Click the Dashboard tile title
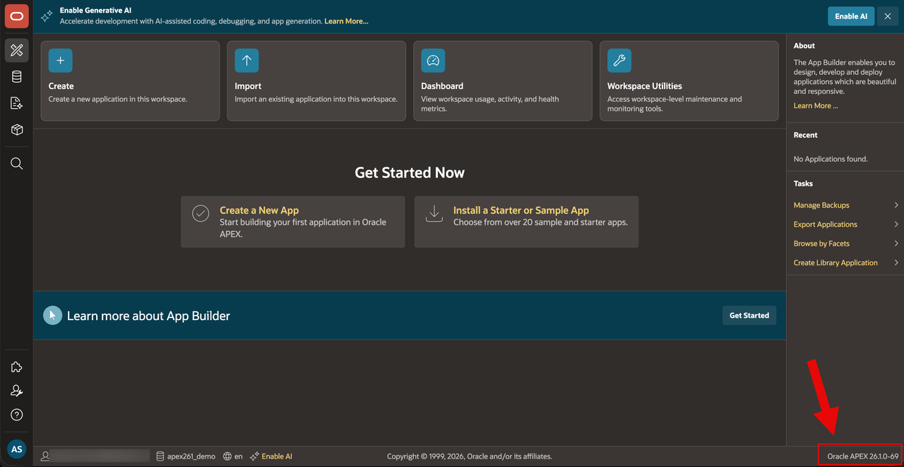904x467 pixels. [442, 86]
